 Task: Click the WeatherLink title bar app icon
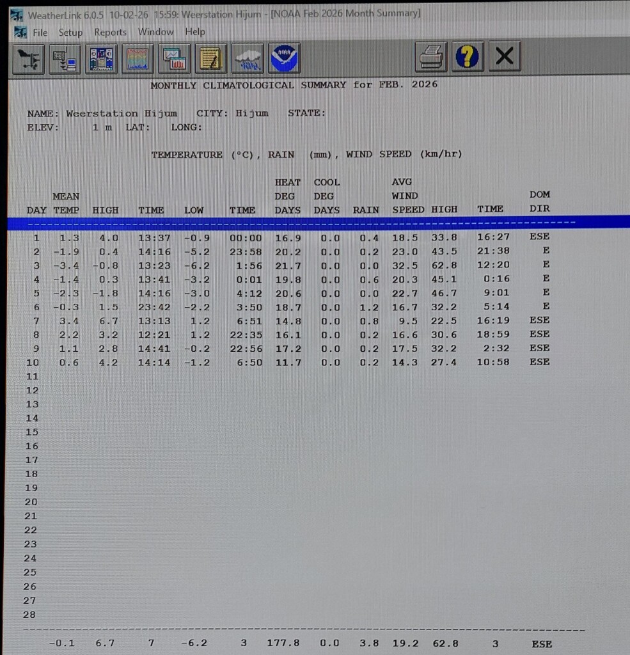pos(17,15)
